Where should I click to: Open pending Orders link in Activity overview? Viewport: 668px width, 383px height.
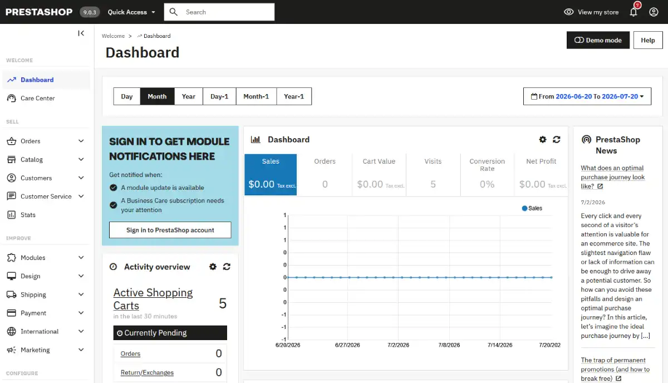[x=130, y=353]
